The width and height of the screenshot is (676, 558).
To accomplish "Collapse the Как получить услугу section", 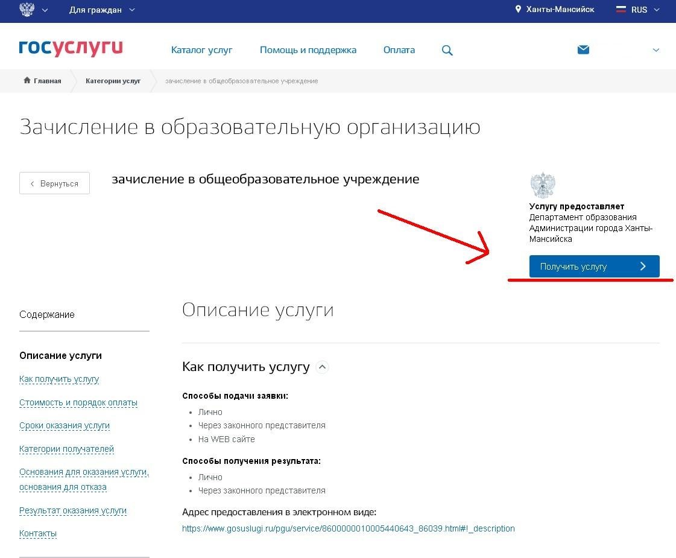I will (323, 367).
